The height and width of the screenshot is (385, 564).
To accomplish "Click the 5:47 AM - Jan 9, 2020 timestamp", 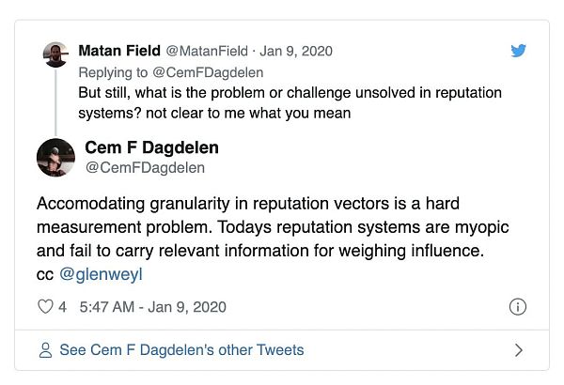I will [x=153, y=307].
